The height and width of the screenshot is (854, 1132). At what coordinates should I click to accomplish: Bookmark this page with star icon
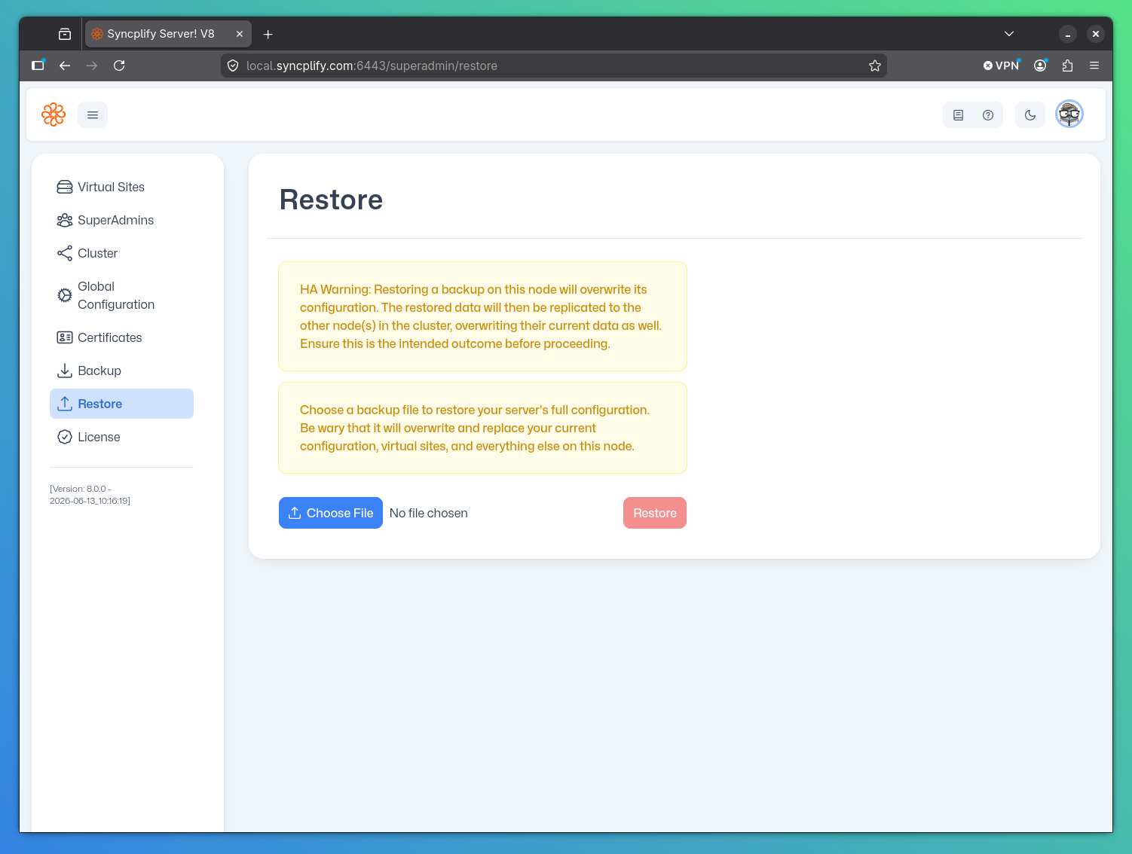tap(875, 66)
